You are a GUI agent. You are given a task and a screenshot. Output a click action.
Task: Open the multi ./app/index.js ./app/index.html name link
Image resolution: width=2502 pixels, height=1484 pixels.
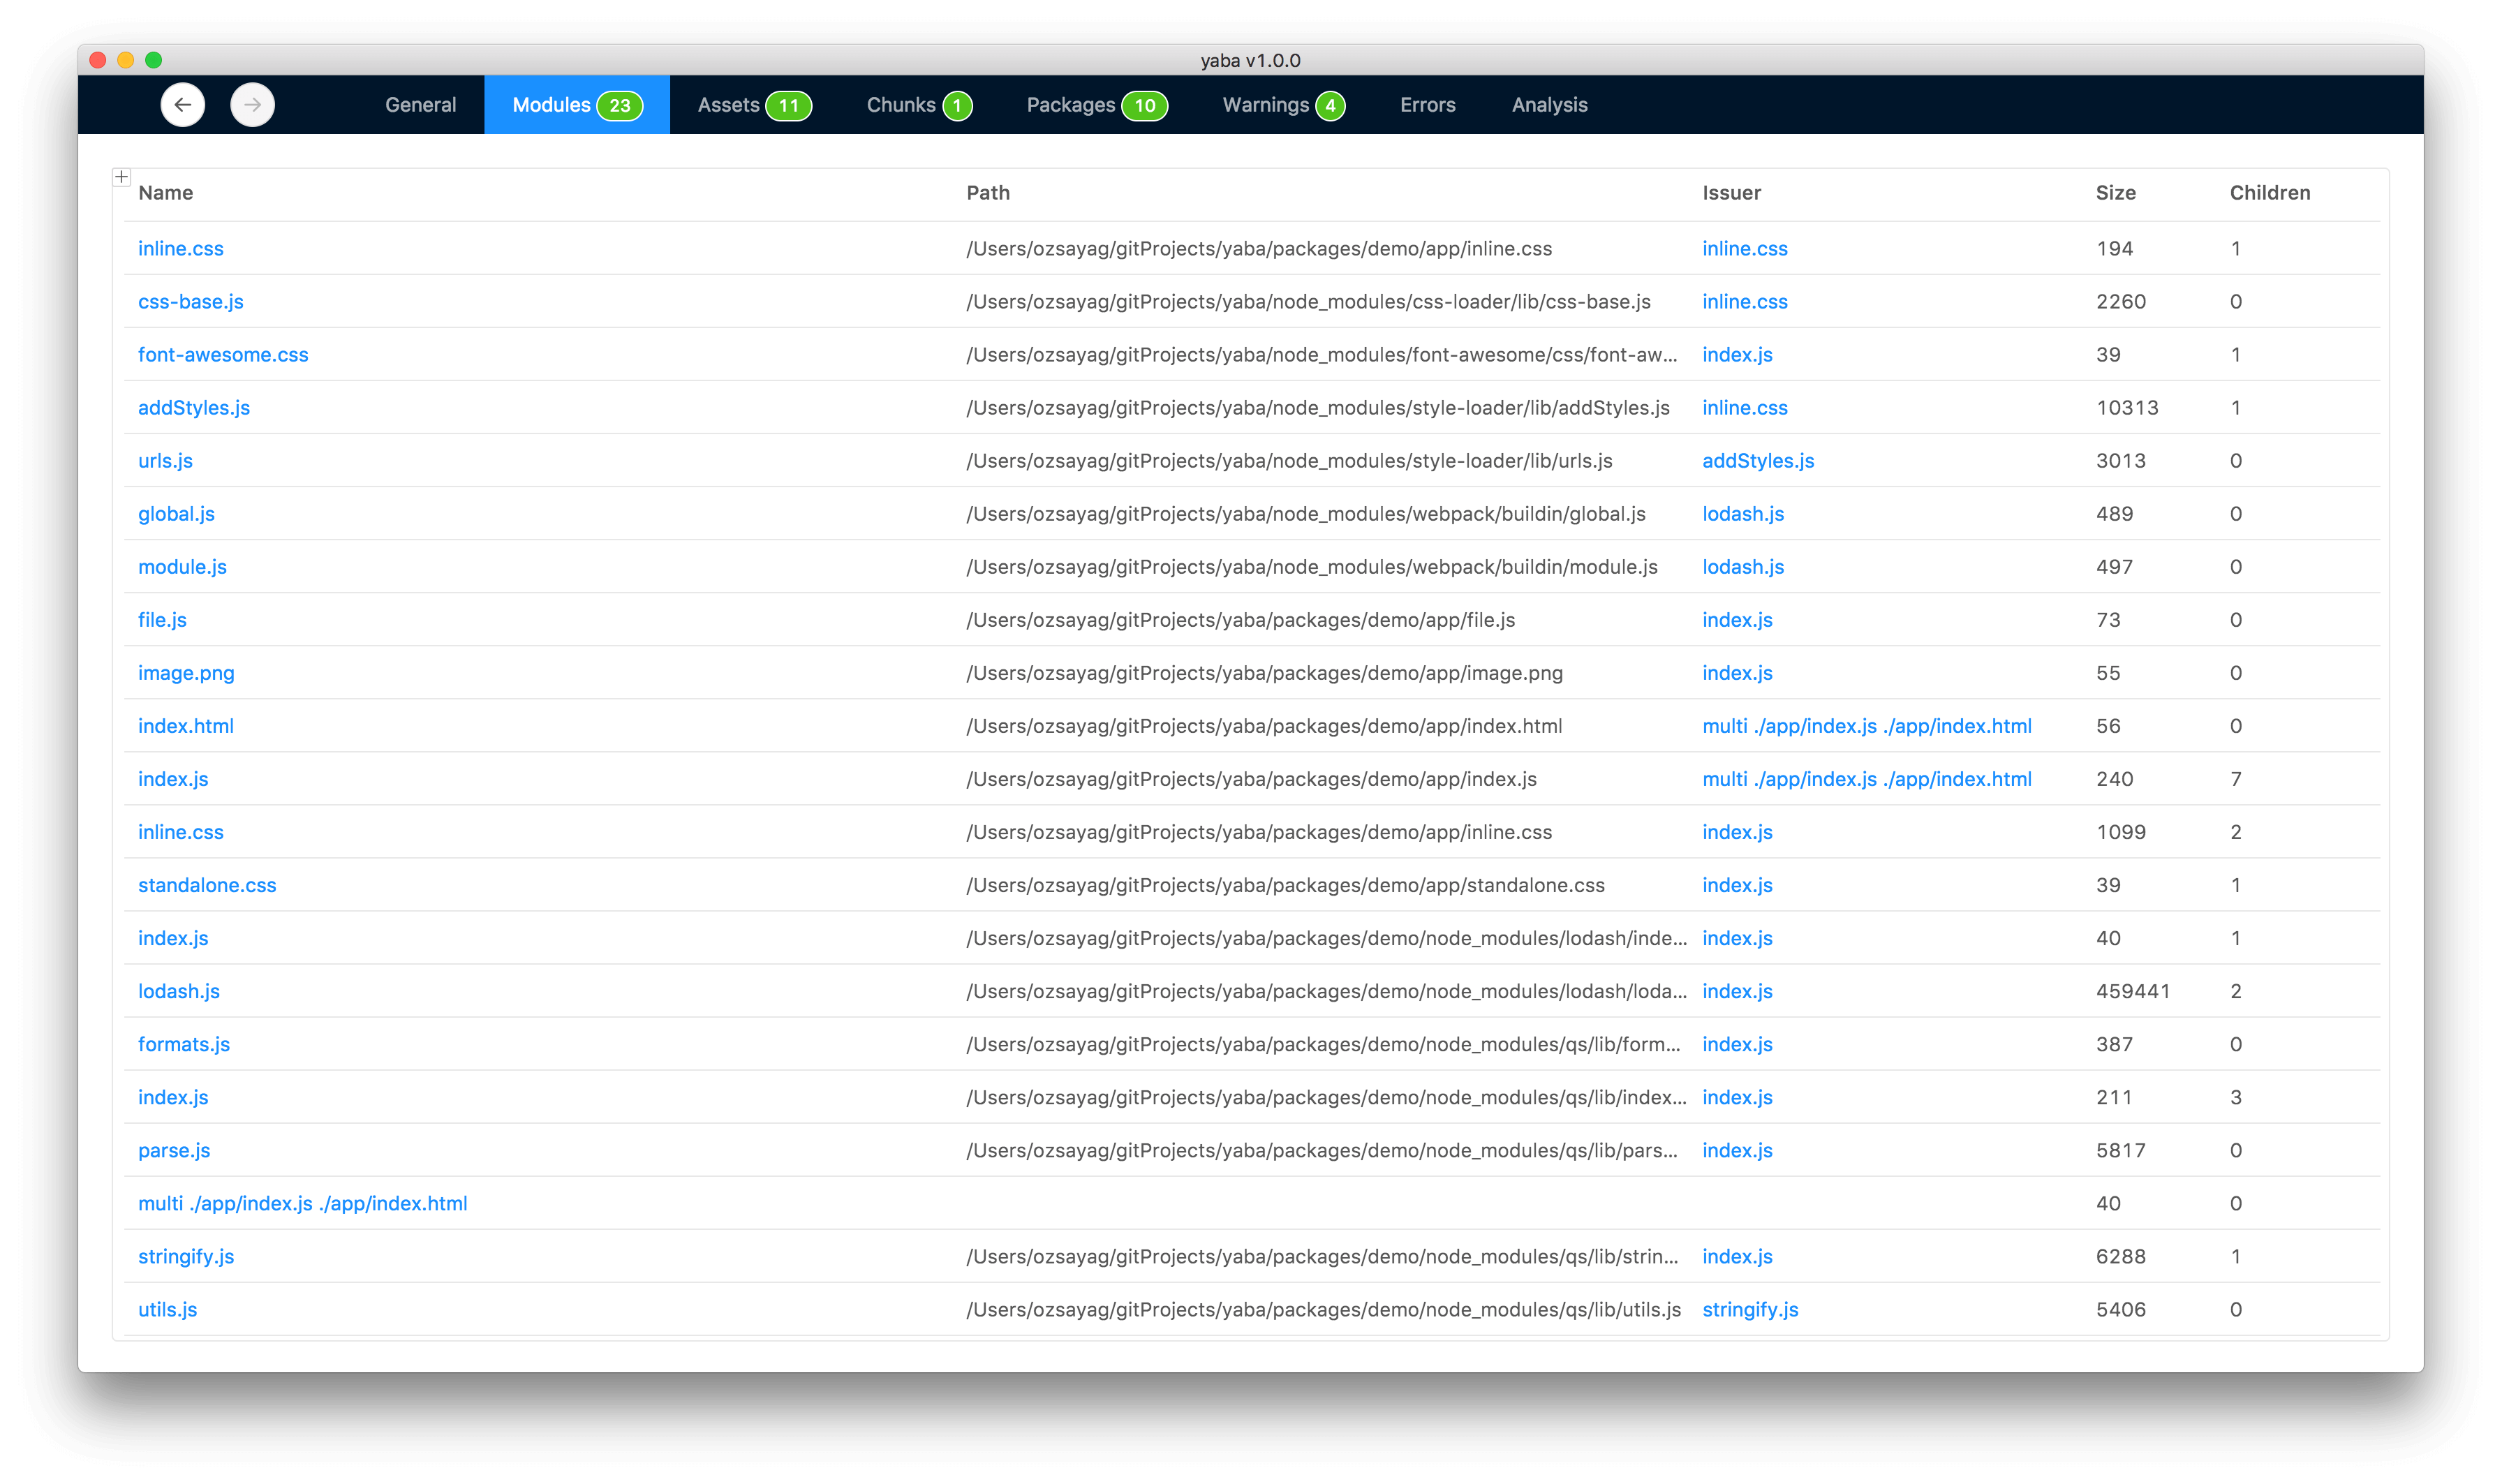(303, 1203)
